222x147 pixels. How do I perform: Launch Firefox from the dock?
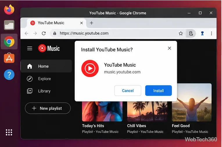pyautogui.click(x=9, y=10)
